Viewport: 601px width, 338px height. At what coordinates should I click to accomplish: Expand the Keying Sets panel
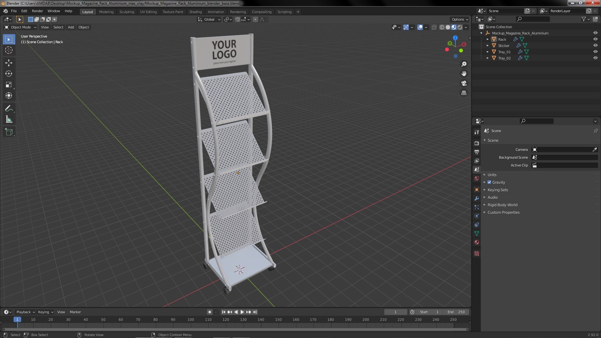(x=497, y=190)
